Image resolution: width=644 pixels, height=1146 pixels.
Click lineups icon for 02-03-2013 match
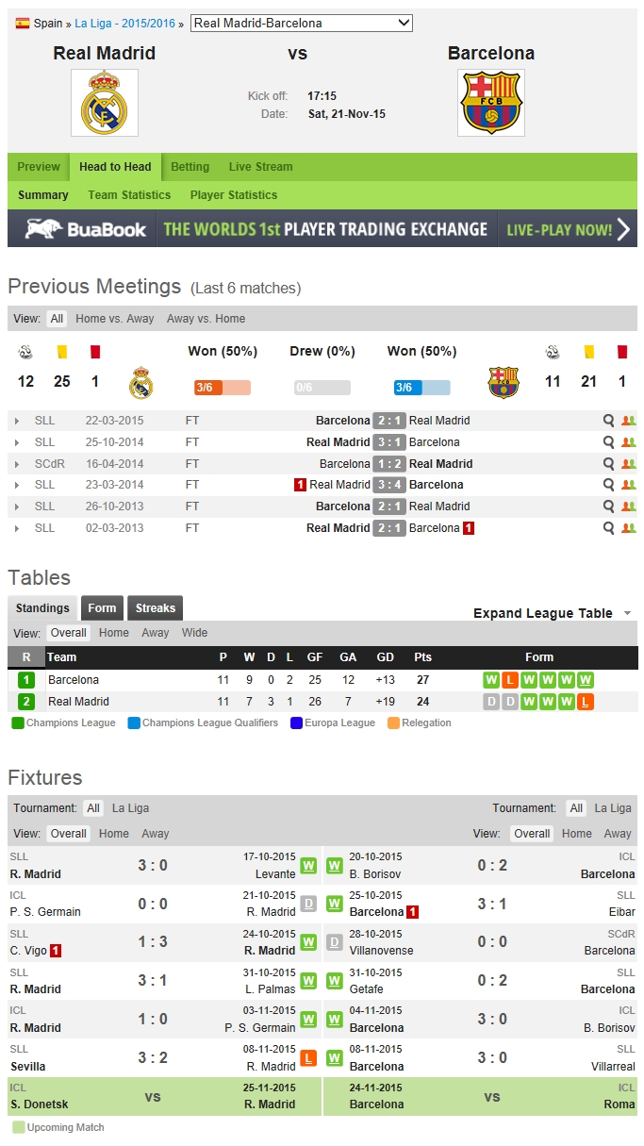pos(629,528)
